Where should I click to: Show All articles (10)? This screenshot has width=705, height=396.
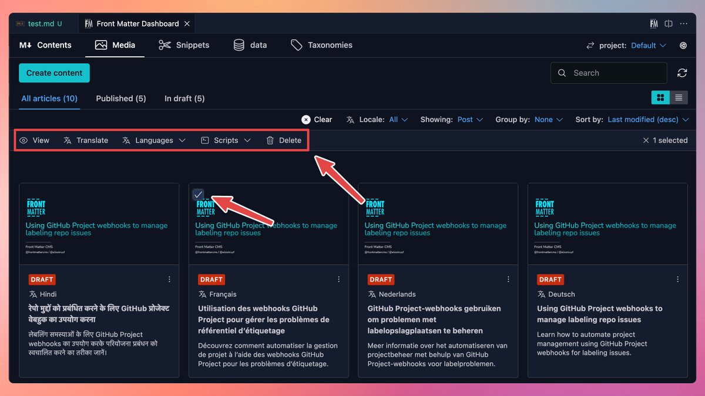click(49, 99)
